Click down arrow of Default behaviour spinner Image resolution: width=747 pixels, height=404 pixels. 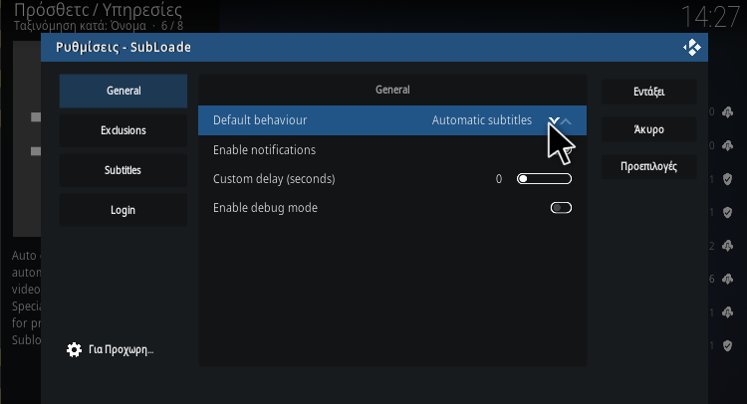[x=554, y=120]
